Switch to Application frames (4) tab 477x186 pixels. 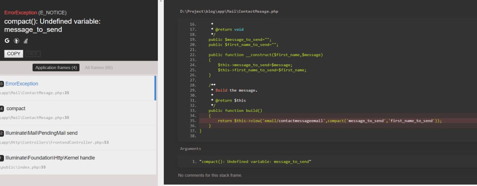tap(56, 68)
